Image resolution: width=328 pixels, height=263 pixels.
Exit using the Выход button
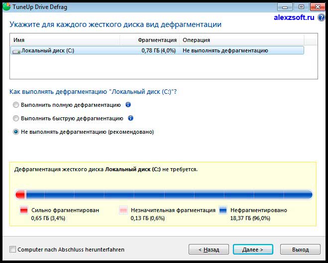pyautogui.click(x=300, y=250)
